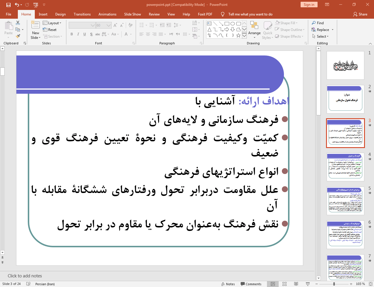Click to add notes field

25,276
